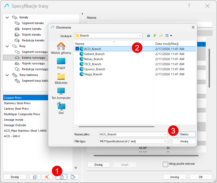217x183 pixels.
Task: Open the view menu icon in Otwieranie
Action: coord(167,36)
